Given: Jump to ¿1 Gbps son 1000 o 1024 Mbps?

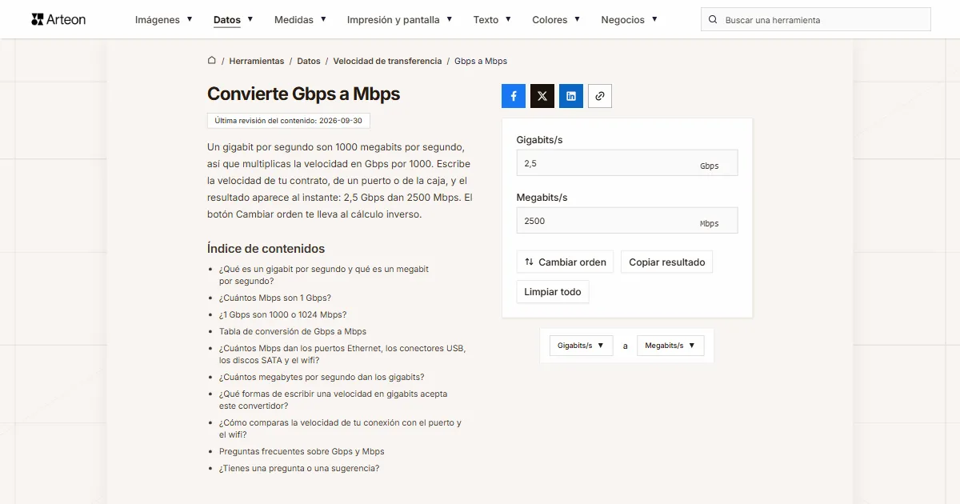Looking at the screenshot, I should click(x=283, y=314).
